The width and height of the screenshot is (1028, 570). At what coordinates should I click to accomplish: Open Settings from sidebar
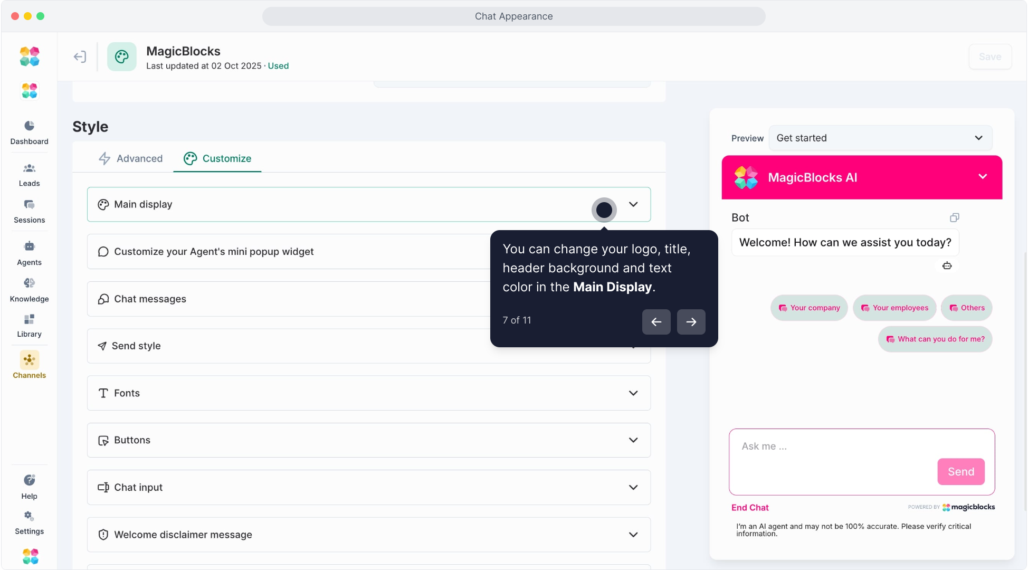click(x=29, y=522)
